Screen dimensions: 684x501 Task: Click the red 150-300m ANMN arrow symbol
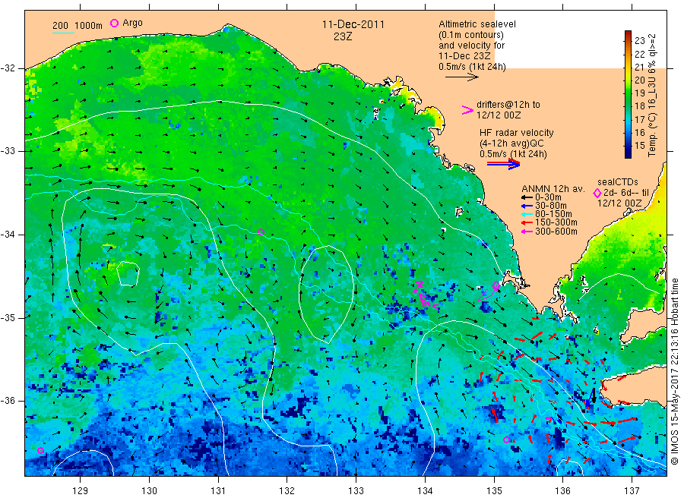click(x=527, y=222)
